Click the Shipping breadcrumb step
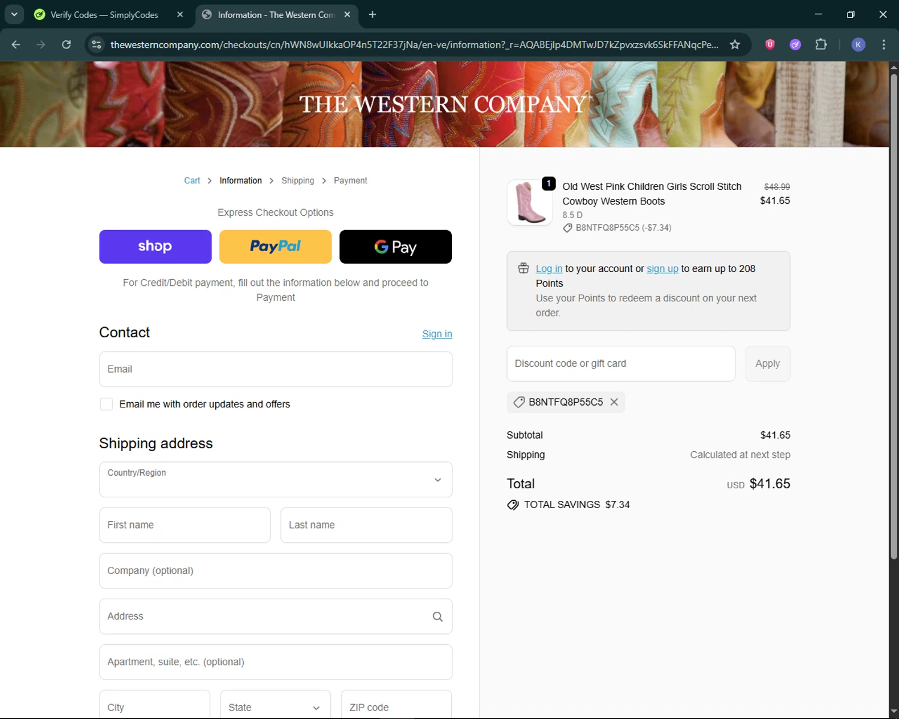 click(297, 180)
